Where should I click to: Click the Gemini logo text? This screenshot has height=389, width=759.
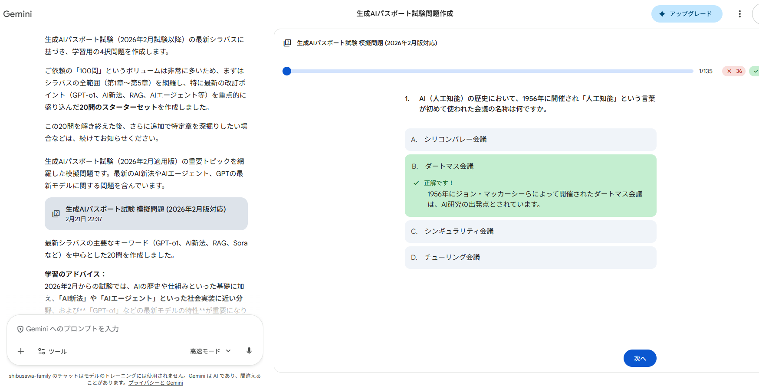click(x=18, y=14)
